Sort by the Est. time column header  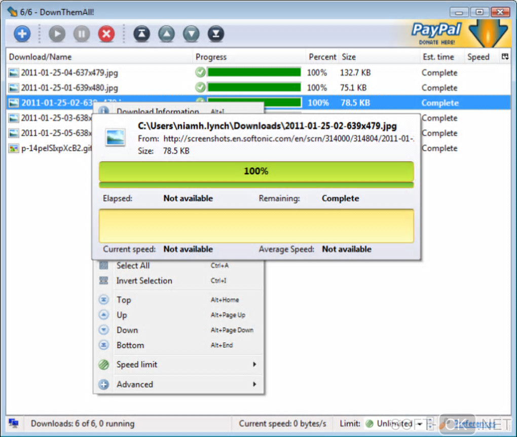pyautogui.click(x=442, y=57)
